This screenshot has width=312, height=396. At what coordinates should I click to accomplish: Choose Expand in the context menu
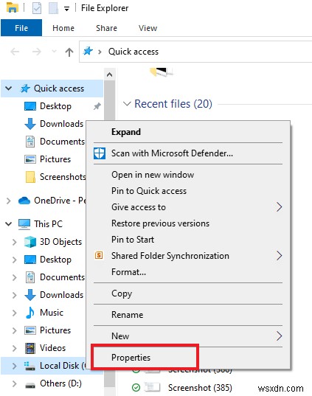click(188, 132)
